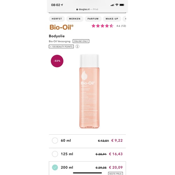Open the Bio-Oil Verzorging link
The width and height of the screenshot is (175, 175).
[59, 41]
